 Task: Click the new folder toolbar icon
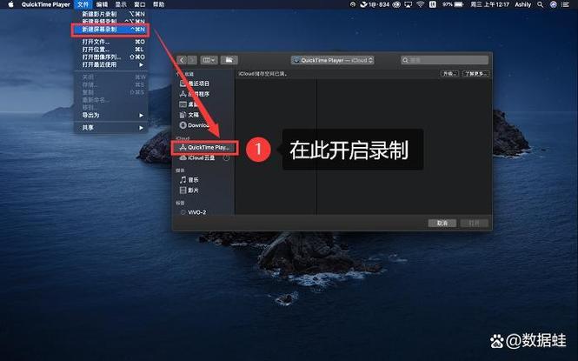click(229, 60)
